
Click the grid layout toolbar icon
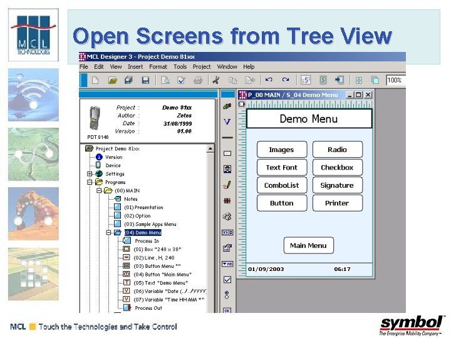359,80
